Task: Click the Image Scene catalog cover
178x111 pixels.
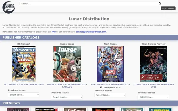Action: 67,64
